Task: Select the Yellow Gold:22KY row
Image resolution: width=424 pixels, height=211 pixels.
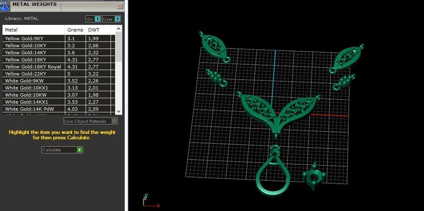Action: point(59,74)
